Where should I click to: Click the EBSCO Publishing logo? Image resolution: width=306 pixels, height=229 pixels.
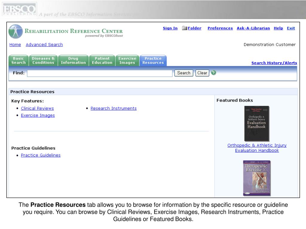point(19,9)
